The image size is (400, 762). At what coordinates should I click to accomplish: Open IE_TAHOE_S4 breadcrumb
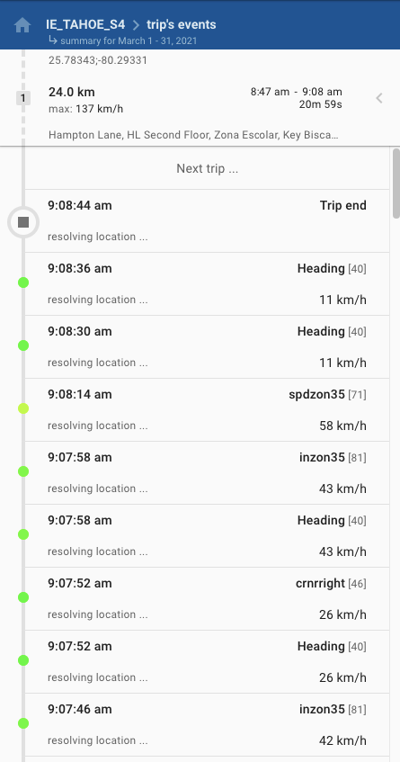[85, 24]
